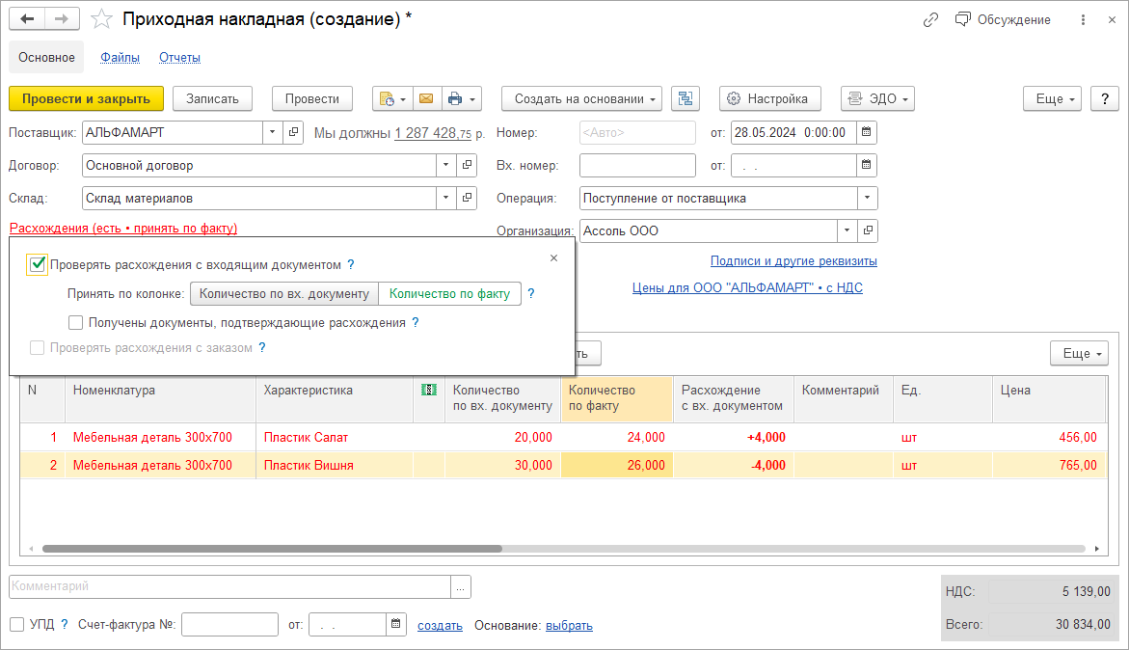This screenshot has height=650, width=1129.
Task: Click the horizontal table scrollbar
Action: 272,548
